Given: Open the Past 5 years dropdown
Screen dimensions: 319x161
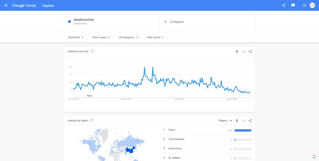Looking at the screenshot, I should (101, 37).
